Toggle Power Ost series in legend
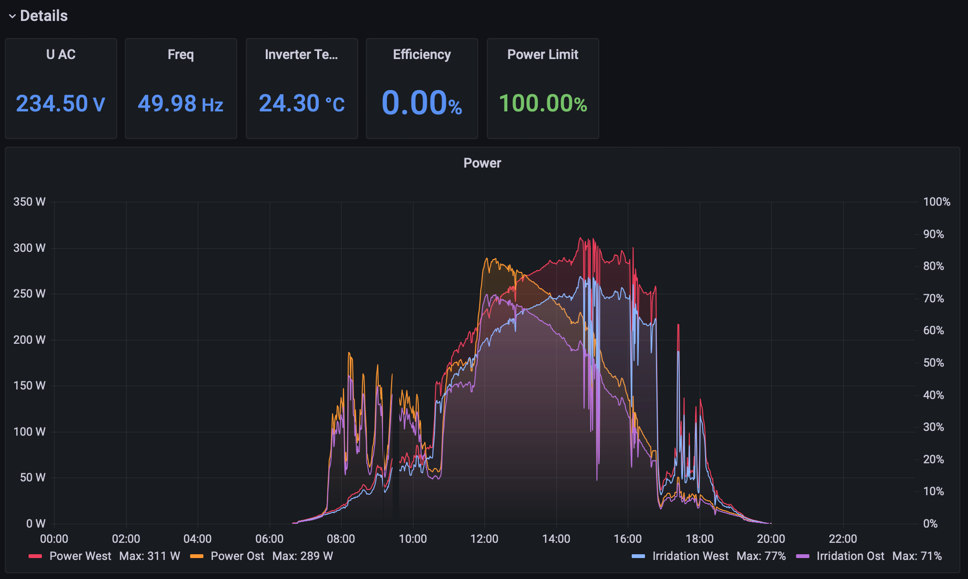The image size is (968, 579). (x=237, y=556)
